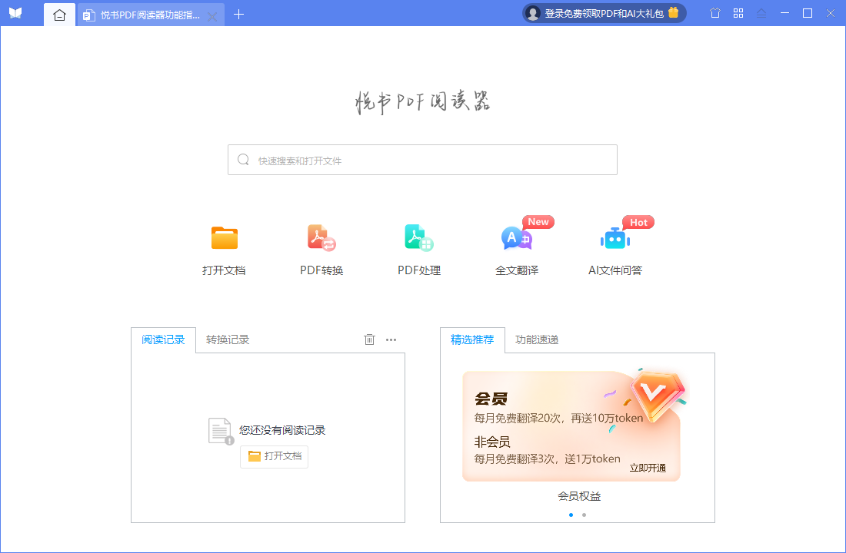Open the three-dot more options menu
This screenshot has height=553, width=846.
coord(391,339)
